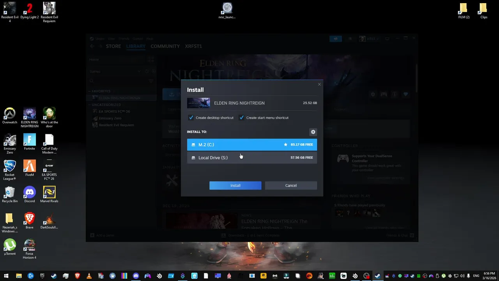Switch to LIBRARY tab in Steam window
Screen dimensions: 499x281
[x=136, y=46]
